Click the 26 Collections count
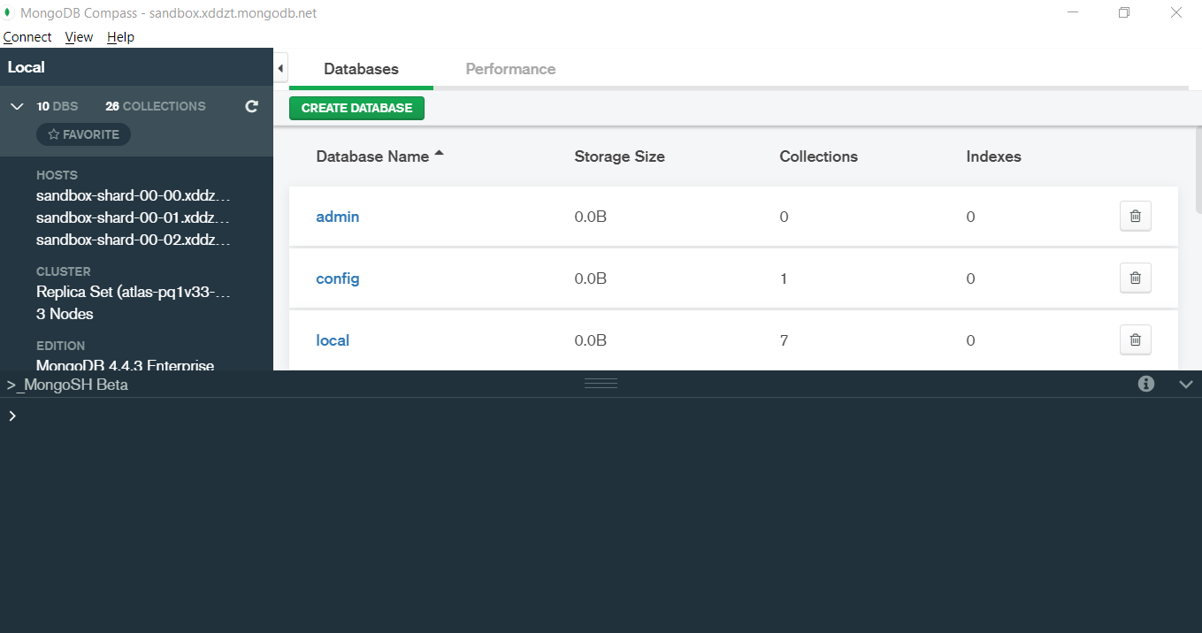The width and height of the screenshot is (1202, 633). 156,106
